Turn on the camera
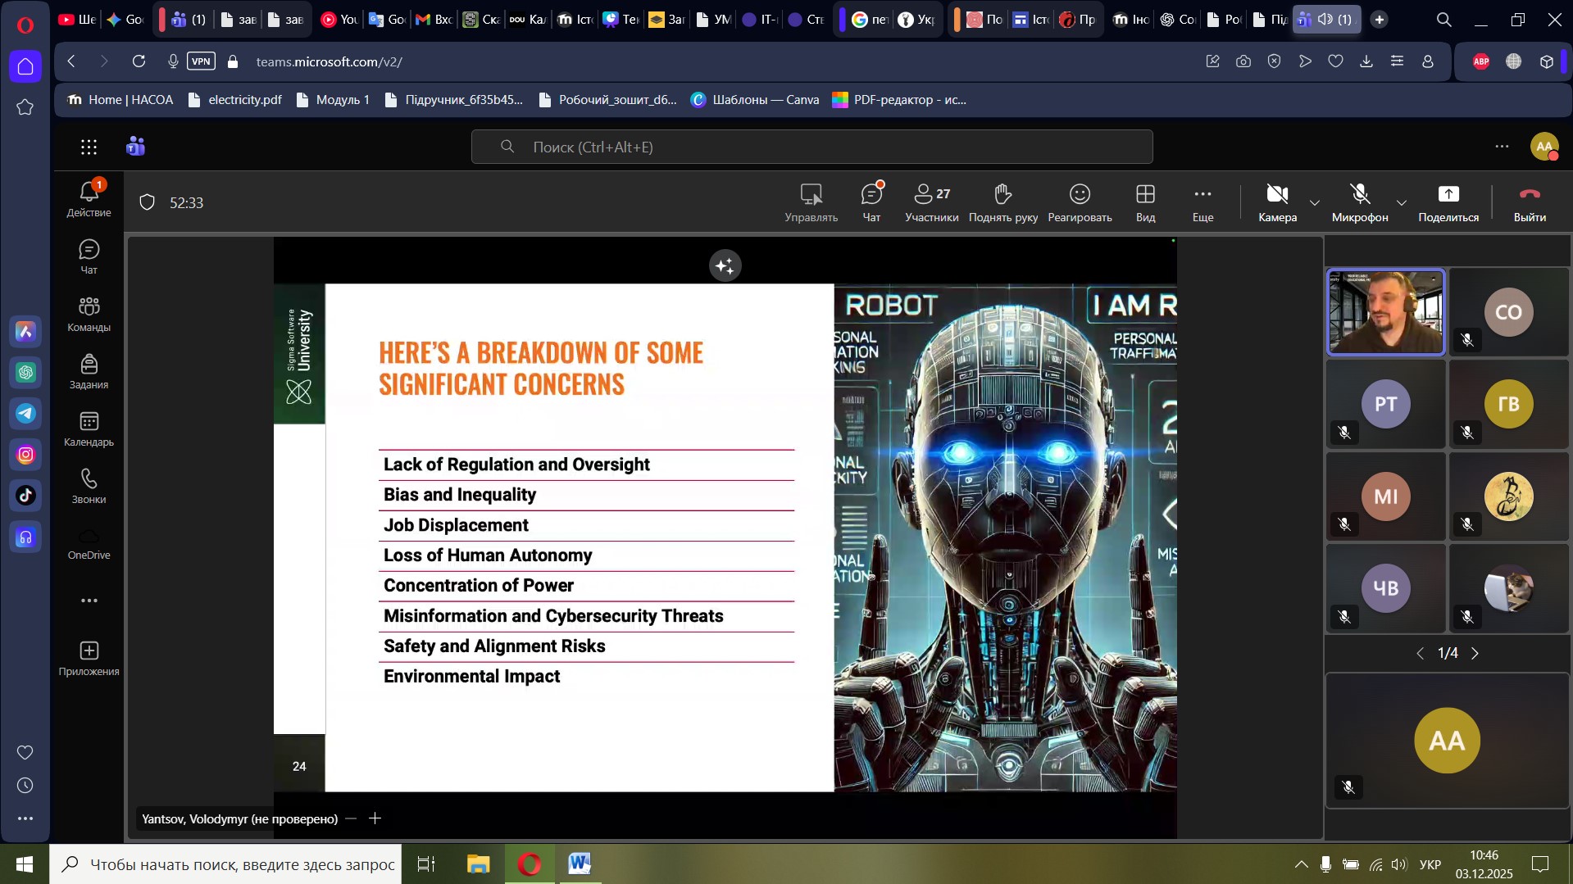This screenshot has width=1573, height=884. [1277, 202]
